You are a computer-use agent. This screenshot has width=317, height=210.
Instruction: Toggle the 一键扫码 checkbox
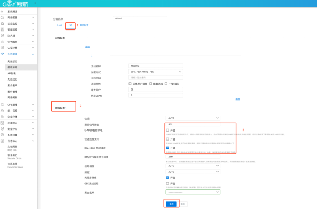tap(166, 84)
